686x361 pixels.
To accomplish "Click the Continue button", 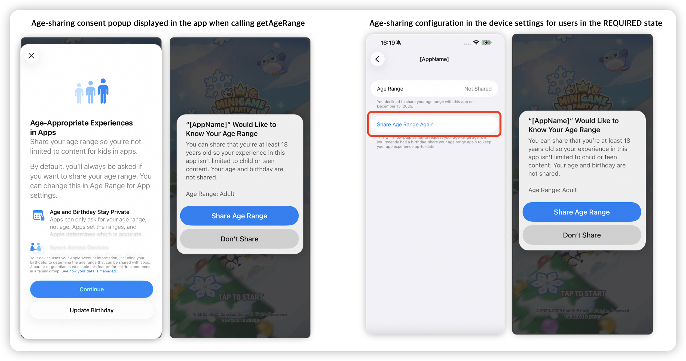I will (91, 289).
